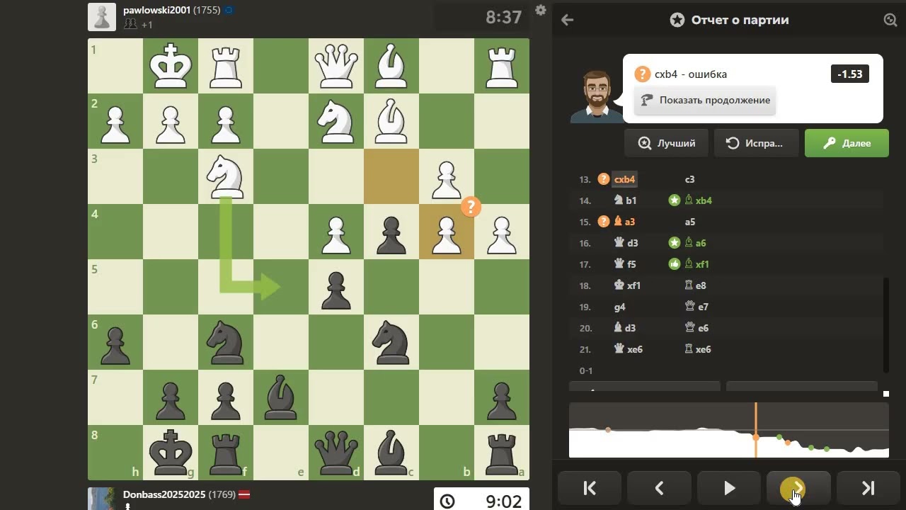Select white's move Kxf1 in row 18

coord(627,285)
